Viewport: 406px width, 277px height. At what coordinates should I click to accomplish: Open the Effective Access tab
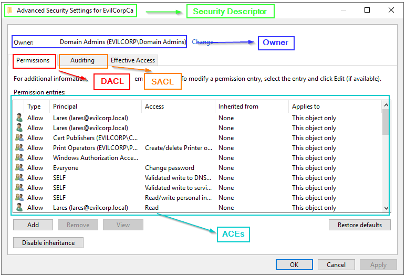(132, 61)
